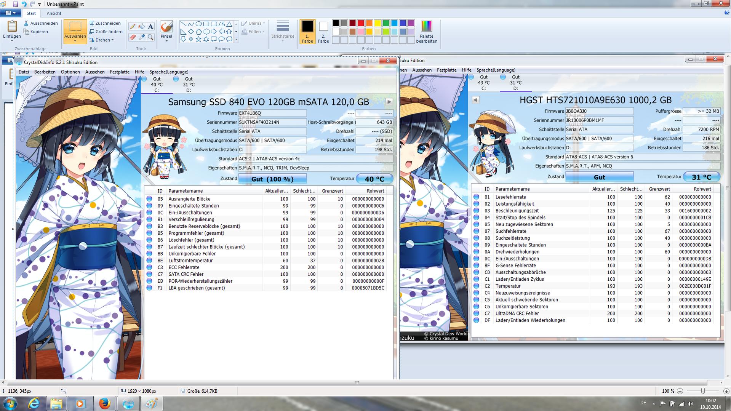The image size is (731, 411).
Task: Open Paint Help via the question mark
Action: [727, 13]
